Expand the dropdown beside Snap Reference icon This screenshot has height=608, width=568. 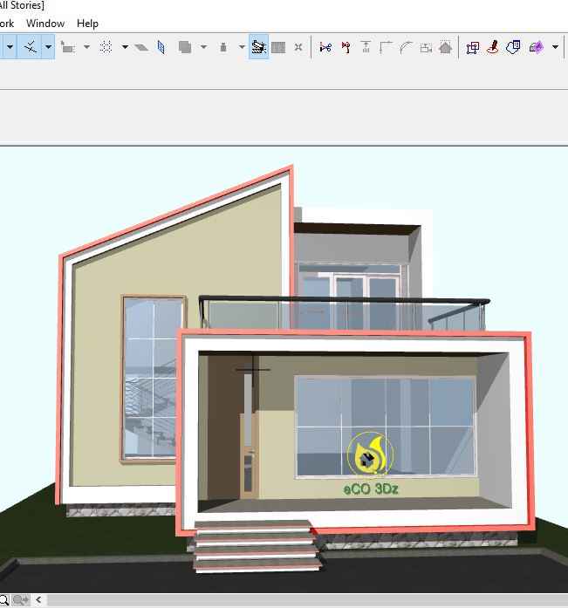click(86, 47)
